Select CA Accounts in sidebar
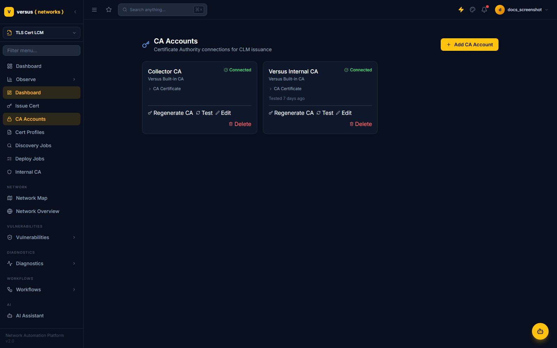The image size is (557, 348). click(x=42, y=119)
